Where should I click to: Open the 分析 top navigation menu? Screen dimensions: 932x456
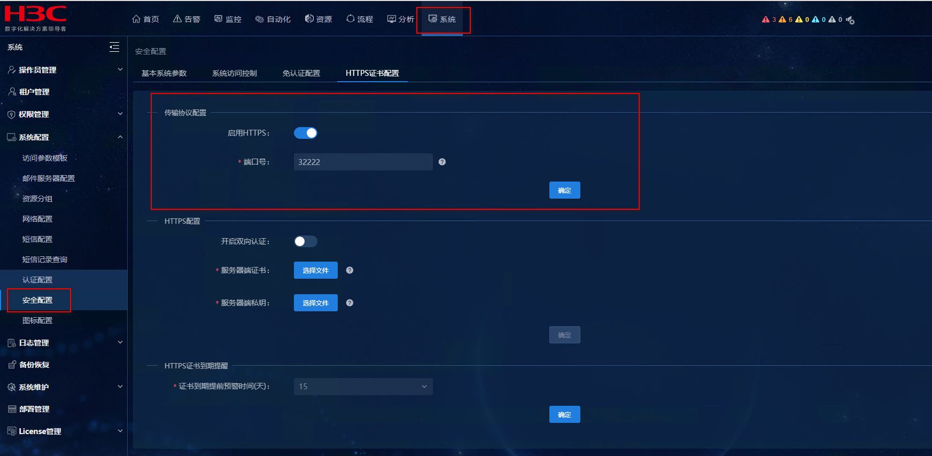401,19
